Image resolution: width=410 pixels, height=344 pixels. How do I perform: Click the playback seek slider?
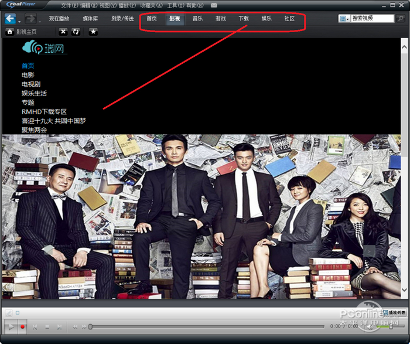(207, 327)
